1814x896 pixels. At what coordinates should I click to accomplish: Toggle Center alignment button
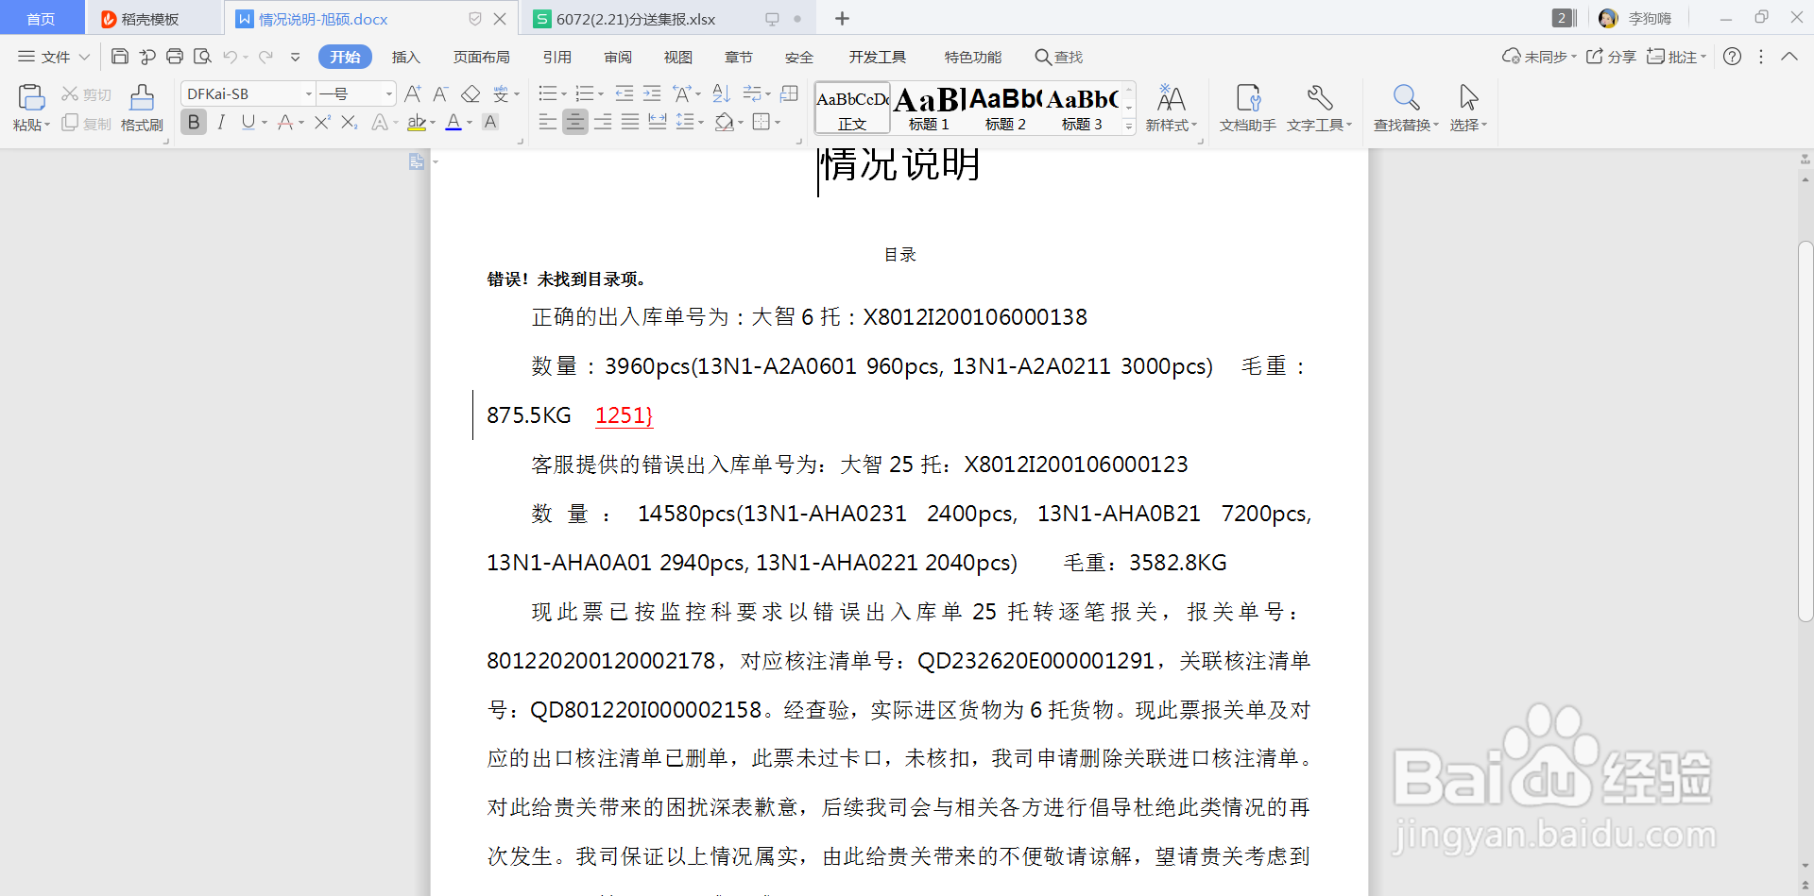574,122
